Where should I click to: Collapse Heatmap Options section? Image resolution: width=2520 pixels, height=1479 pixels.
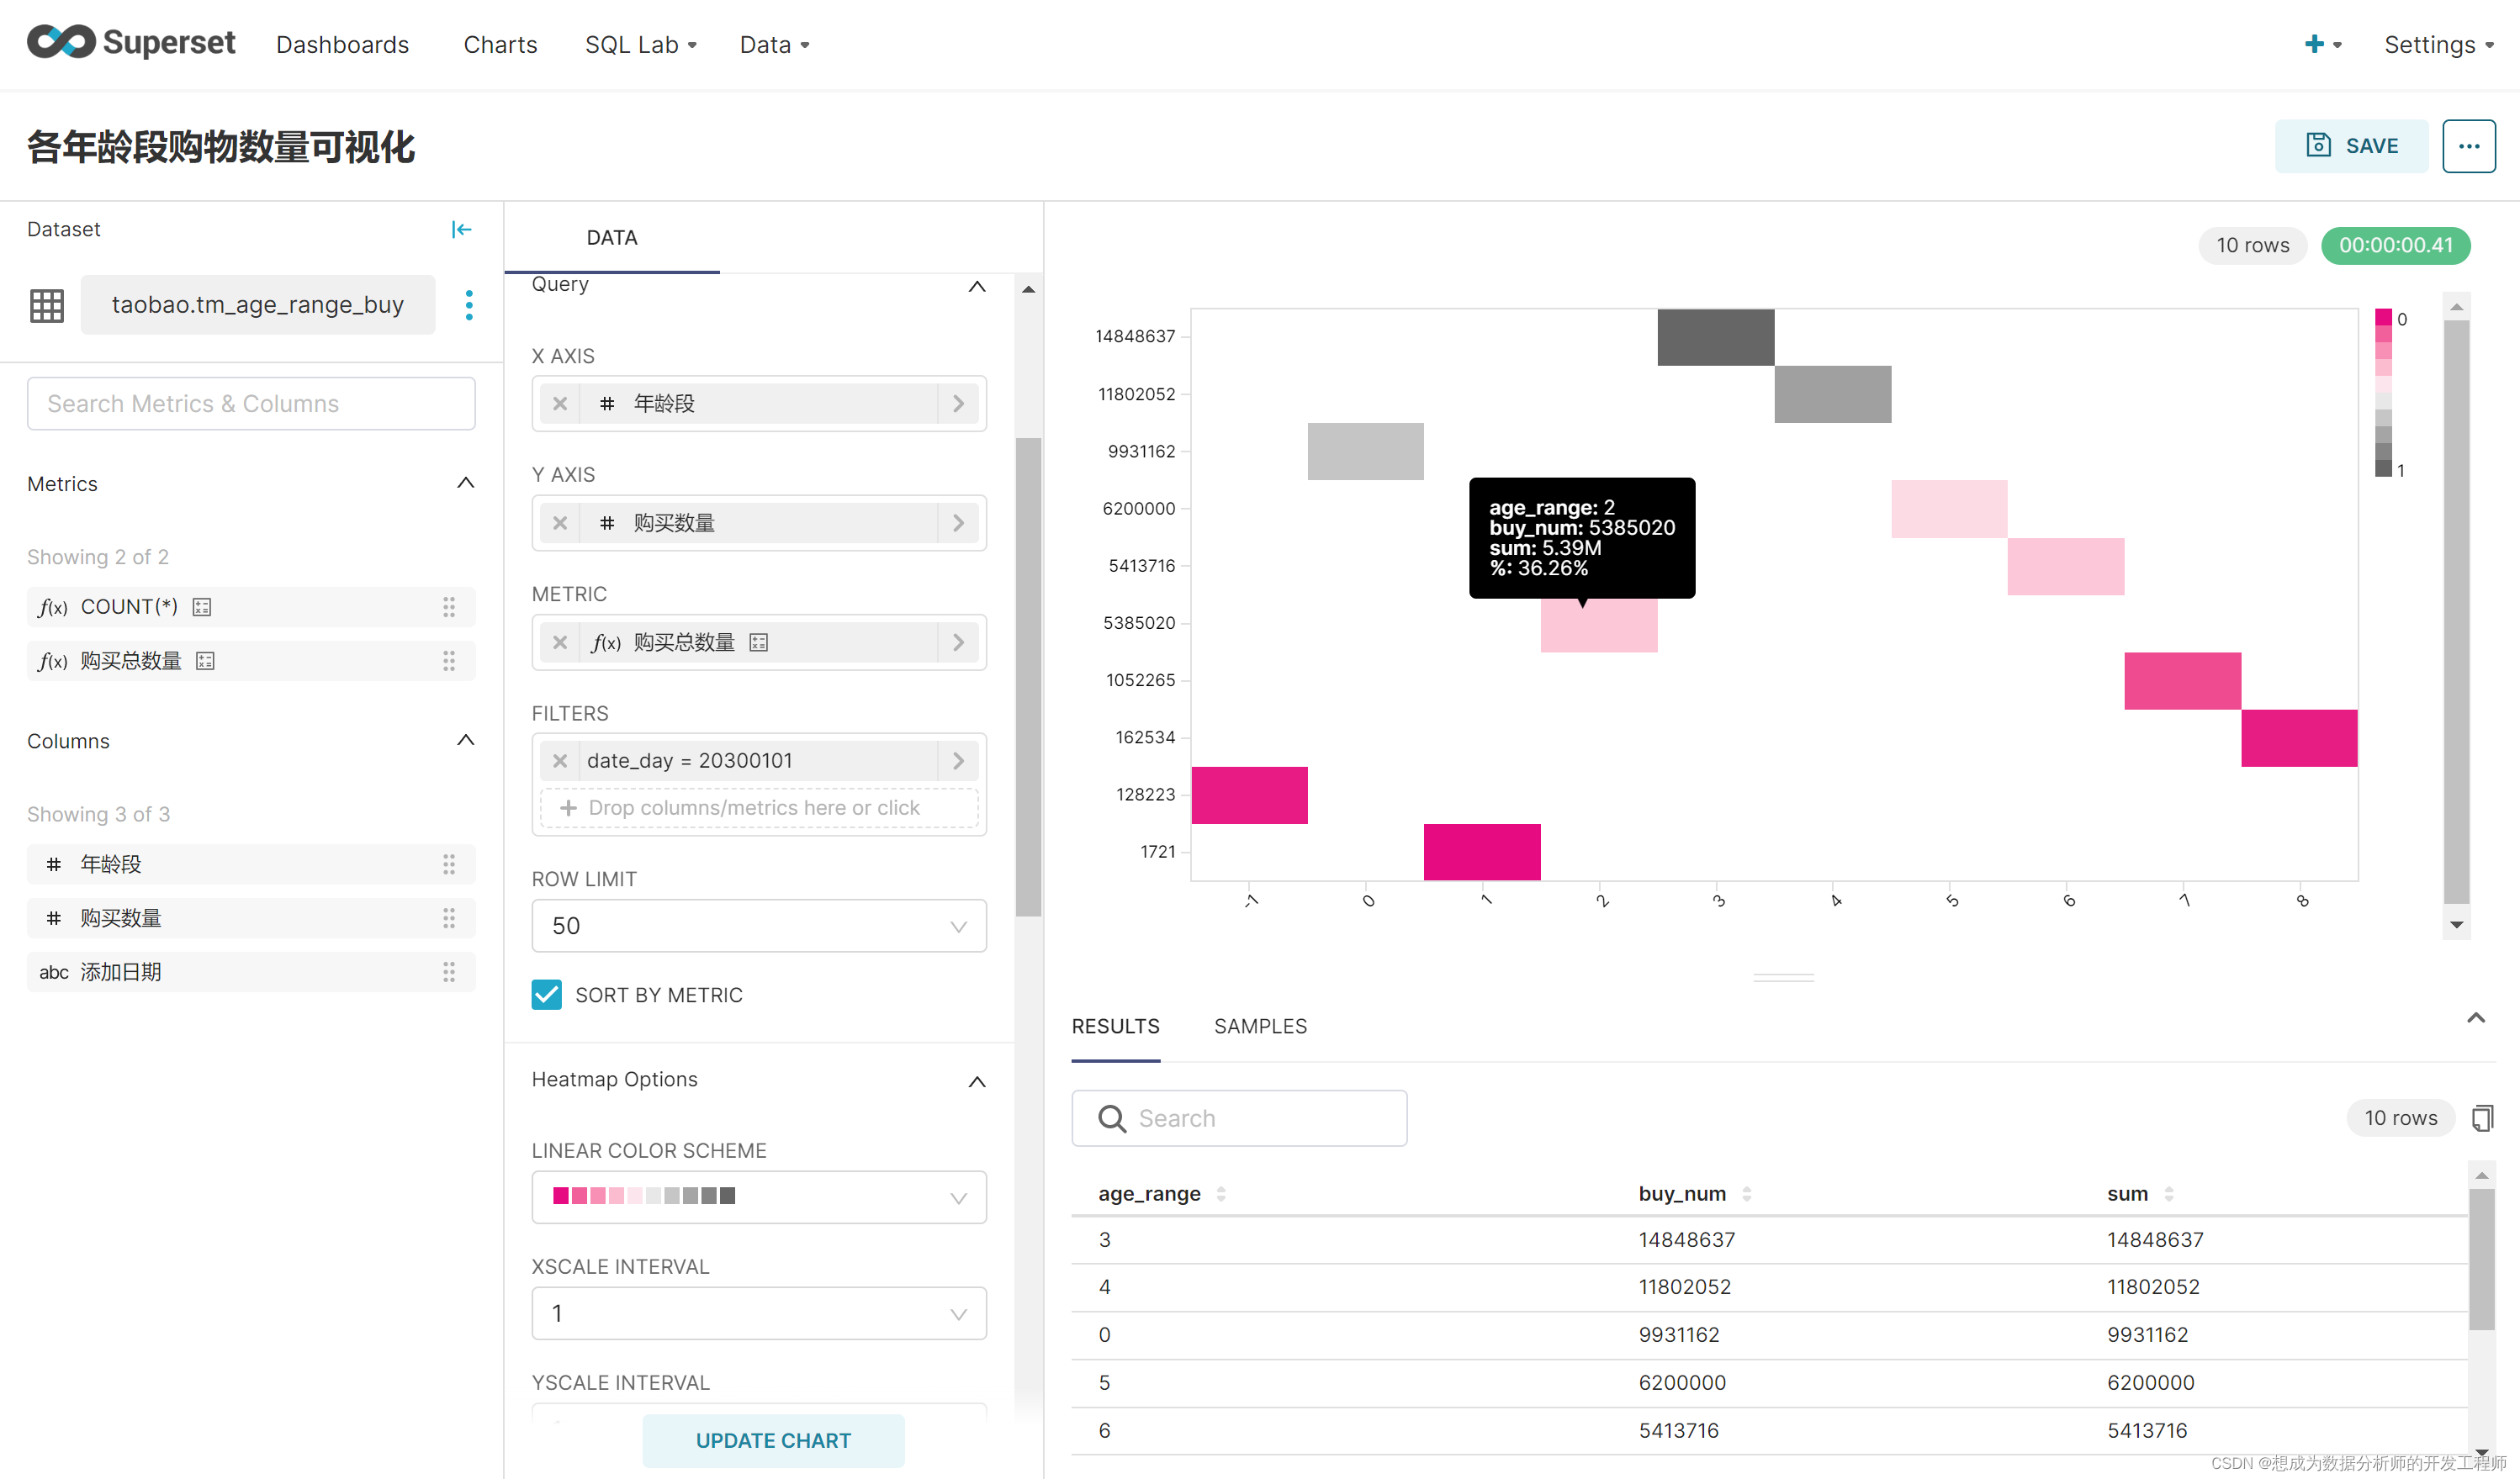pos(977,1082)
